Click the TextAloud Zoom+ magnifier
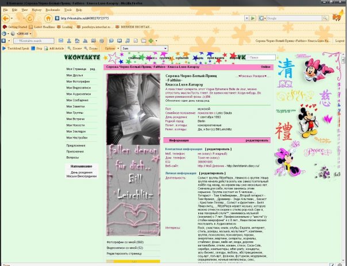The width and height of the screenshot is (347, 266). (x=70, y=48)
